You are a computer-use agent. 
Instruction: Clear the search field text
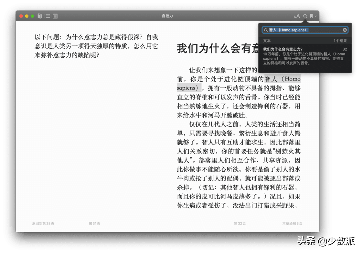pyautogui.click(x=345, y=30)
